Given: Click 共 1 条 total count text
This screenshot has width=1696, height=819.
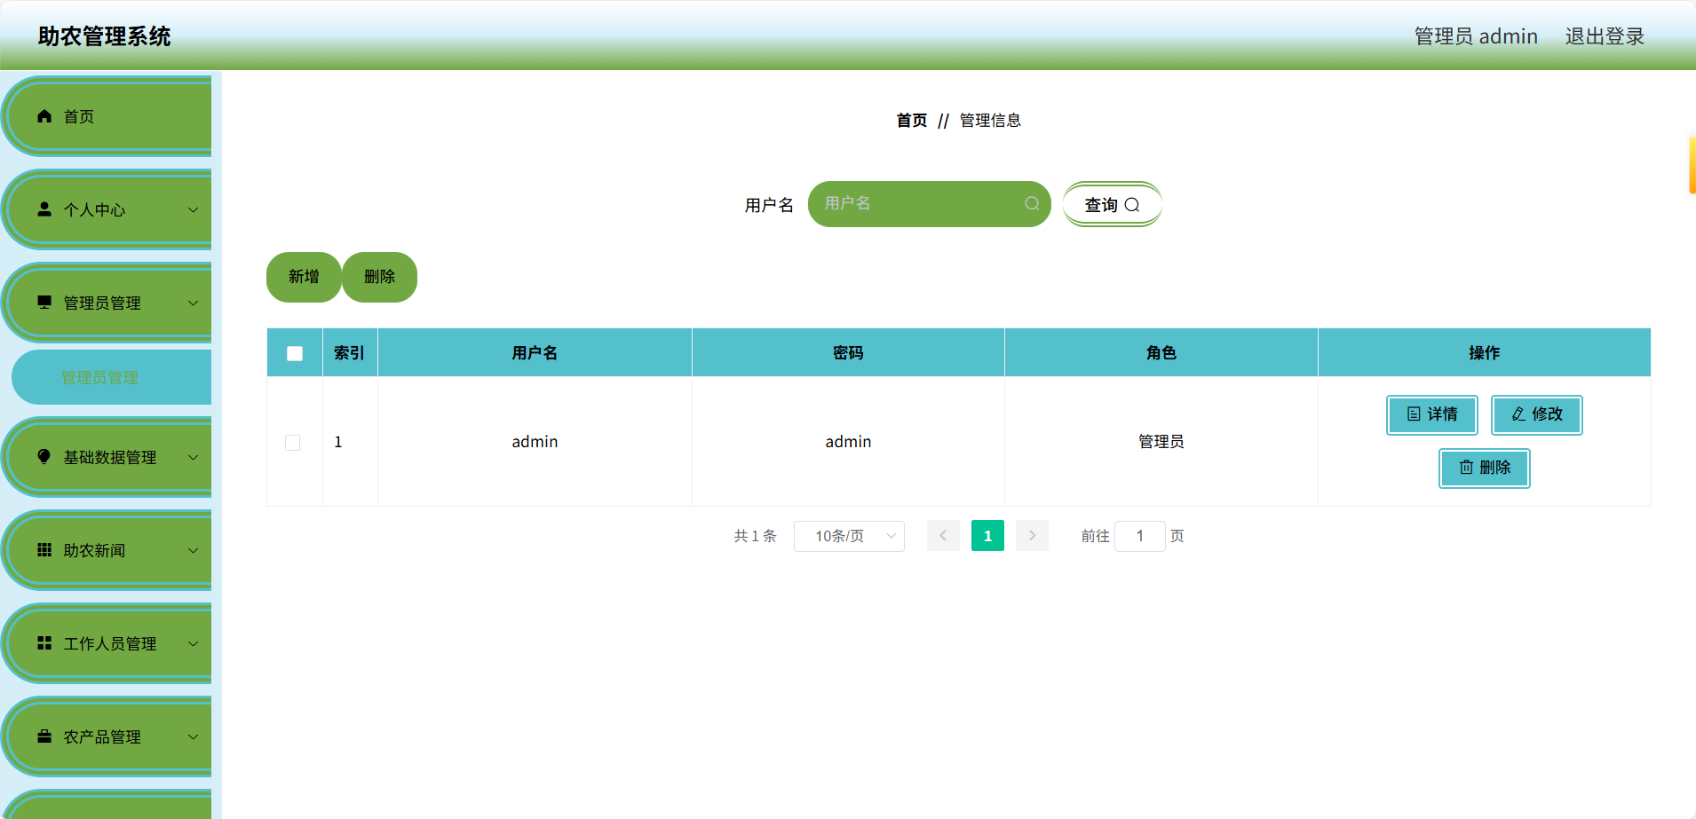Looking at the screenshot, I should coord(755,536).
